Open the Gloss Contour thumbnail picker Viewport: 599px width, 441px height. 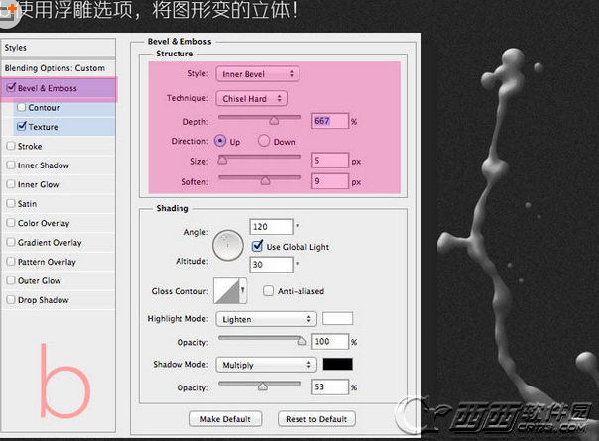(x=226, y=291)
